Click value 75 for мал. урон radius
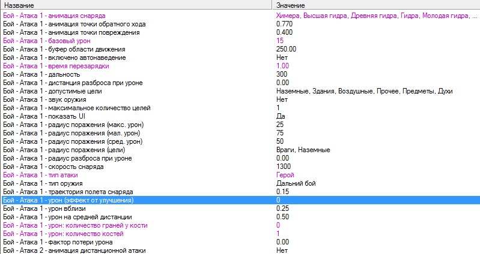 pyautogui.click(x=280, y=133)
